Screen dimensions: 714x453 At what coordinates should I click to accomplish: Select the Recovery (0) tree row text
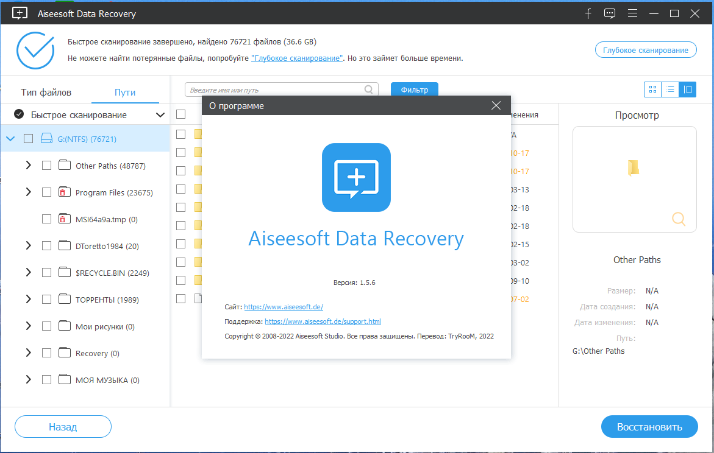(98, 353)
